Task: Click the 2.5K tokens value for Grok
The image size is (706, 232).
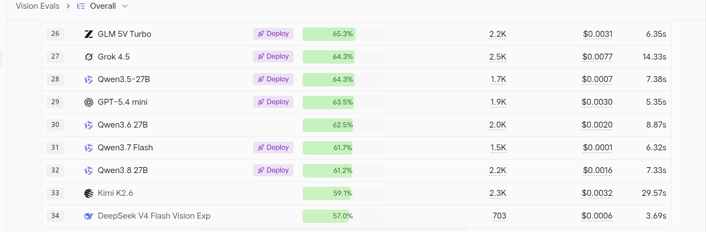Action: (x=498, y=57)
